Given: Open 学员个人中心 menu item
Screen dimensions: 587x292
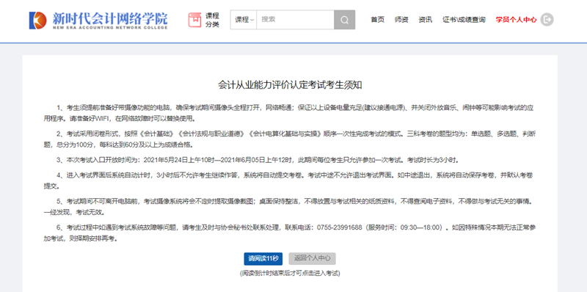Looking at the screenshot, I should tap(516, 20).
